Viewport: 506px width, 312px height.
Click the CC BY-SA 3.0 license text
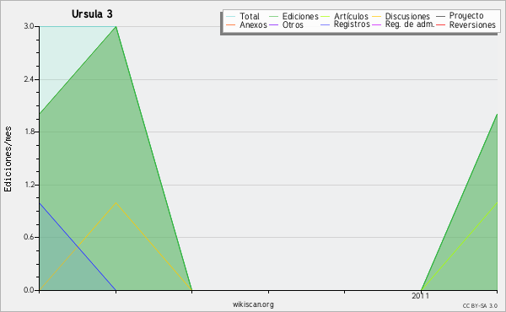click(480, 305)
